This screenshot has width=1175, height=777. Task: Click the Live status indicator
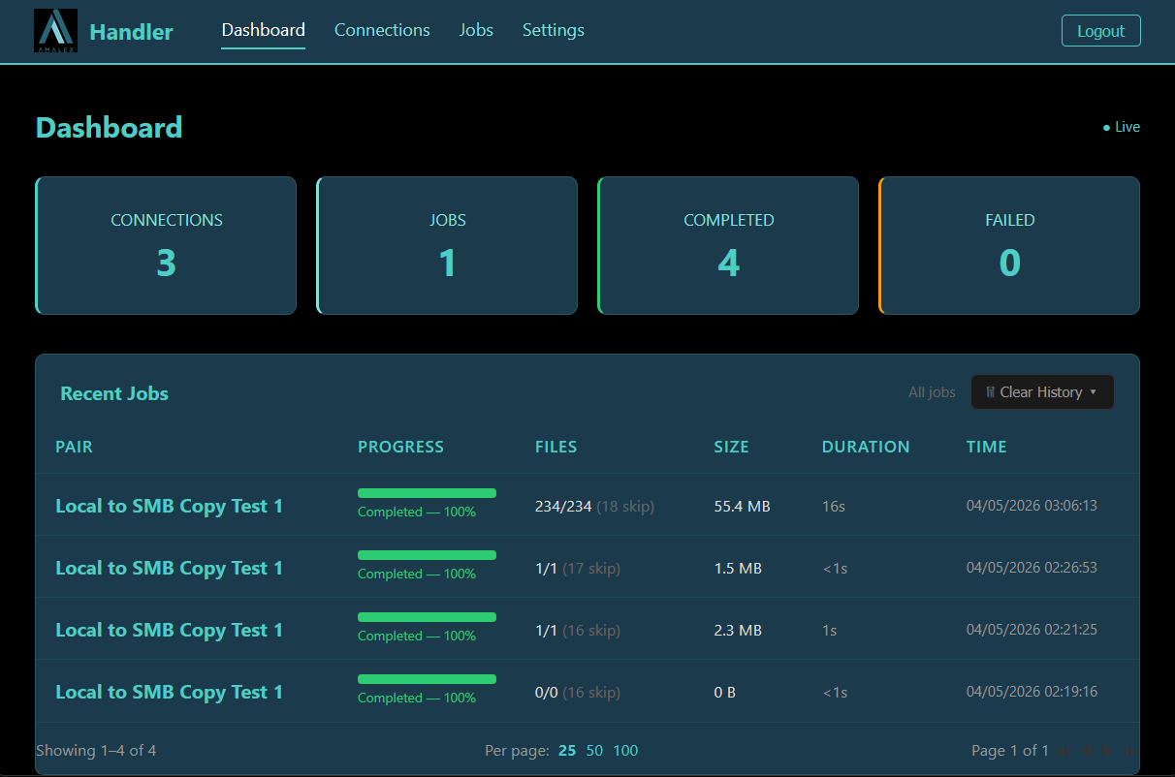pos(1122,127)
